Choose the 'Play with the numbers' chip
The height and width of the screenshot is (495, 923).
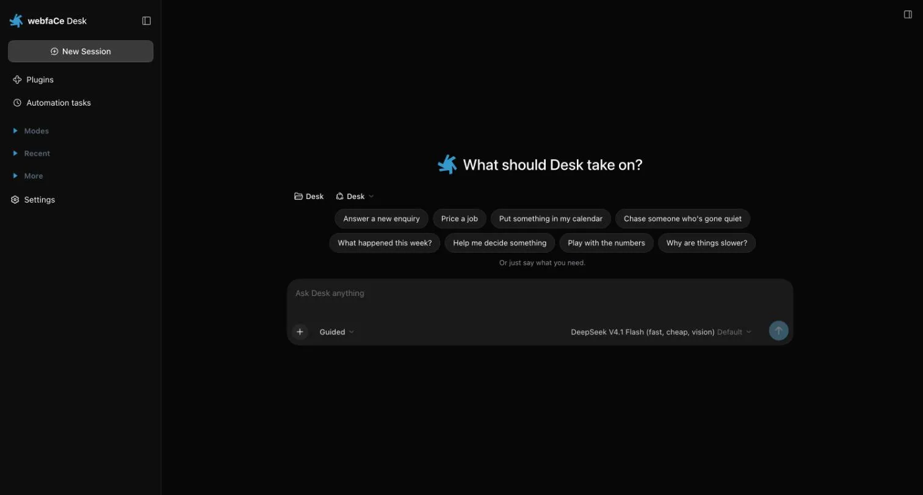(606, 243)
